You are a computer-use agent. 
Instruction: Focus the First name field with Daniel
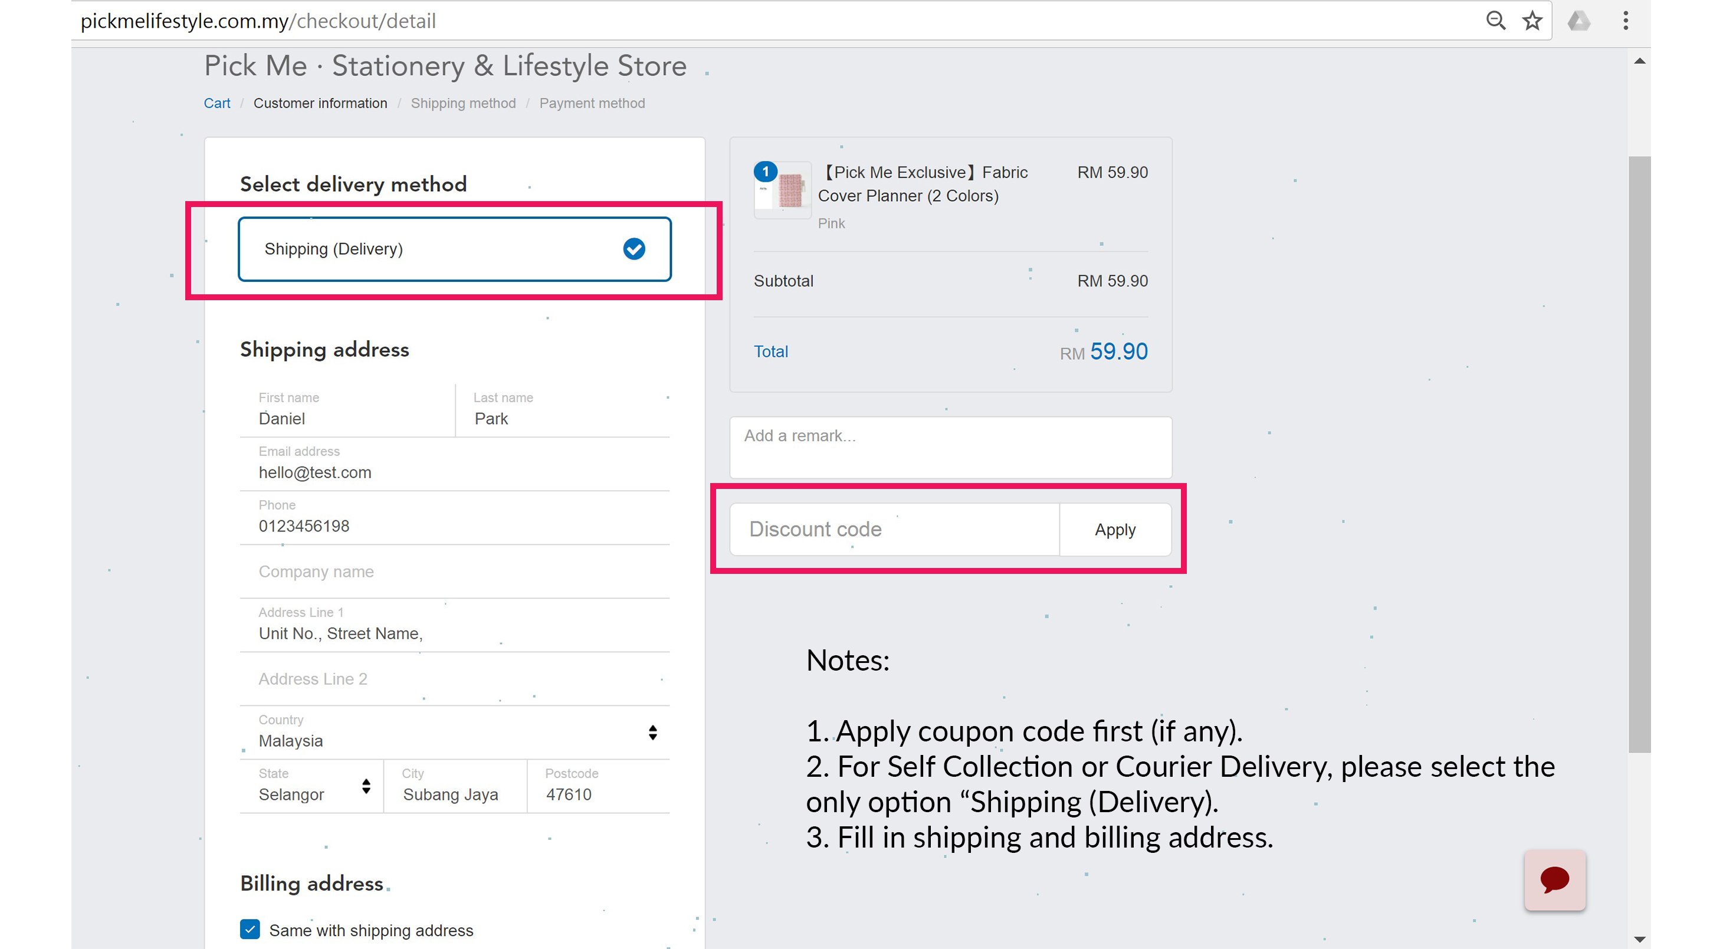347,410
